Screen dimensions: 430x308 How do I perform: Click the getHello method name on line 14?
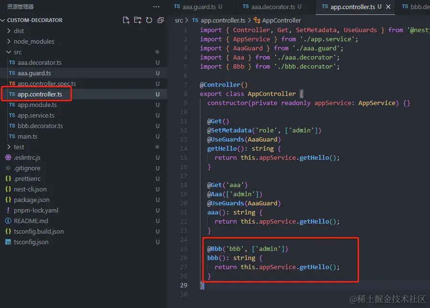(x=222, y=149)
